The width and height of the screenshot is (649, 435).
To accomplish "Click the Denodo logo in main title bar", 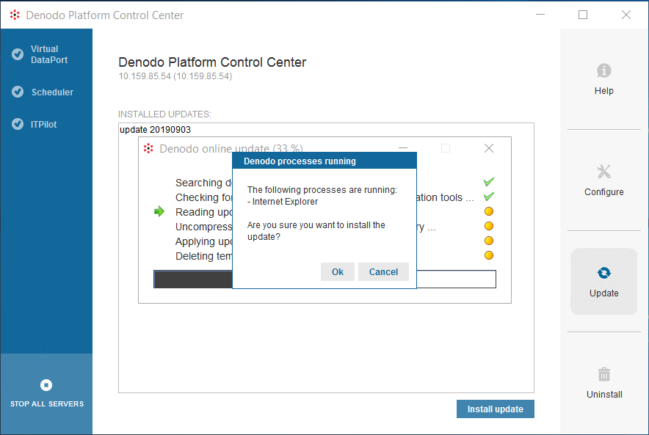I will [x=15, y=15].
